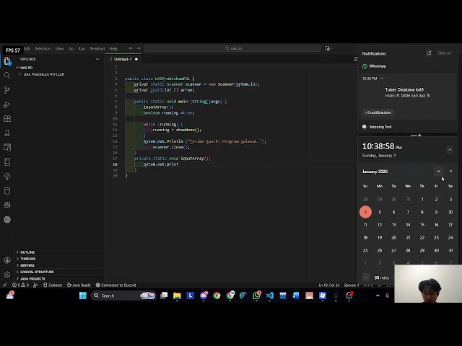This screenshot has width=462, height=346.
Task: Click Clear all notifications
Action: point(444,53)
